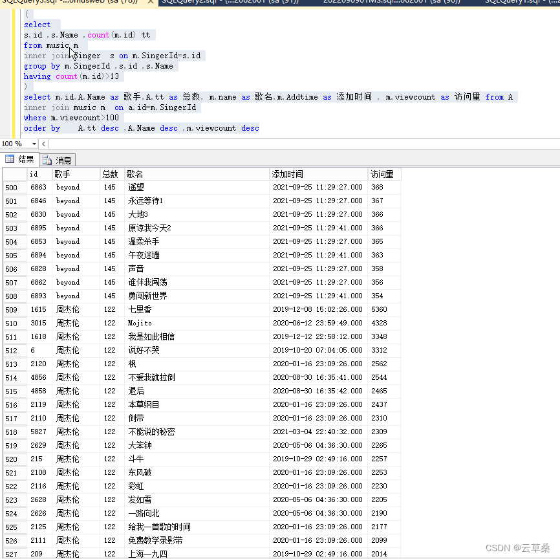Click song name cell Mojito

click(x=197, y=323)
